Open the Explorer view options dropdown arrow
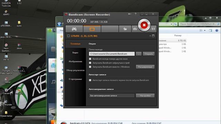This screenshot has height=124, width=221. tap(205, 30)
